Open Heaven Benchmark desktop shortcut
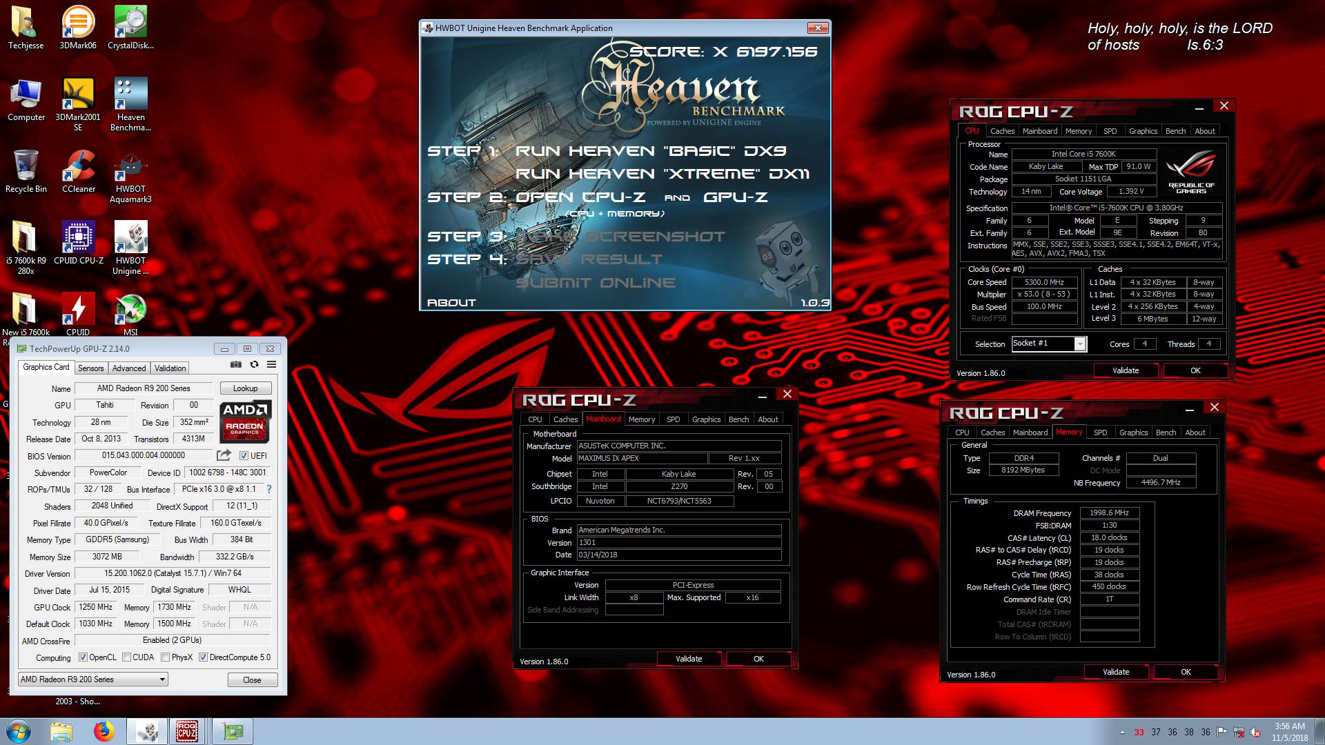This screenshot has width=1325, height=745. (x=130, y=104)
